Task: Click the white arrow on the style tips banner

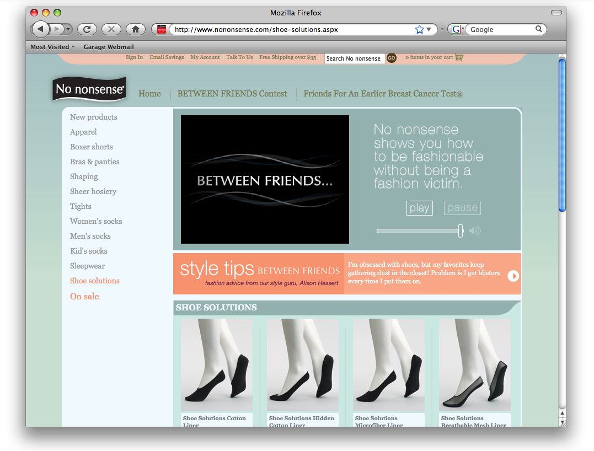Action: (513, 276)
